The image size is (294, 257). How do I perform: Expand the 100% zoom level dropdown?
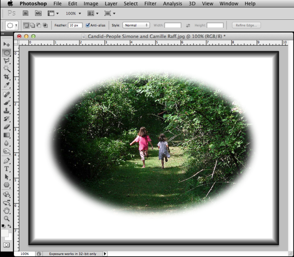pos(73,13)
